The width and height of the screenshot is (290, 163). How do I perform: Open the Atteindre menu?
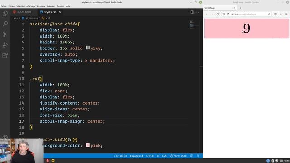[41, 6]
